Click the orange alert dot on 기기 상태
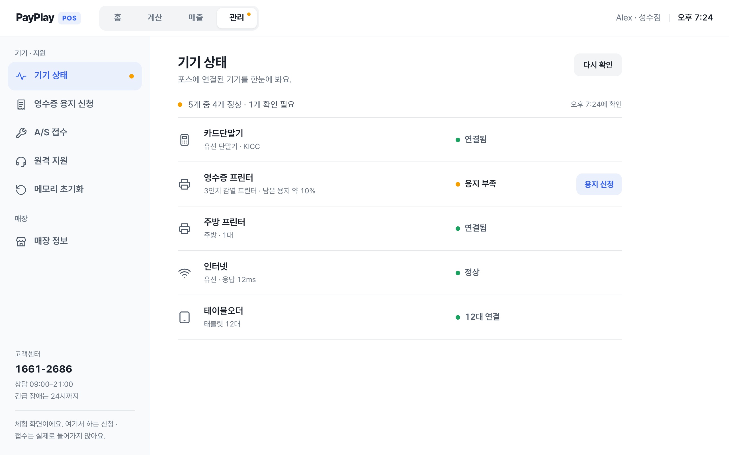This screenshot has height=455, width=729. [131, 76]
